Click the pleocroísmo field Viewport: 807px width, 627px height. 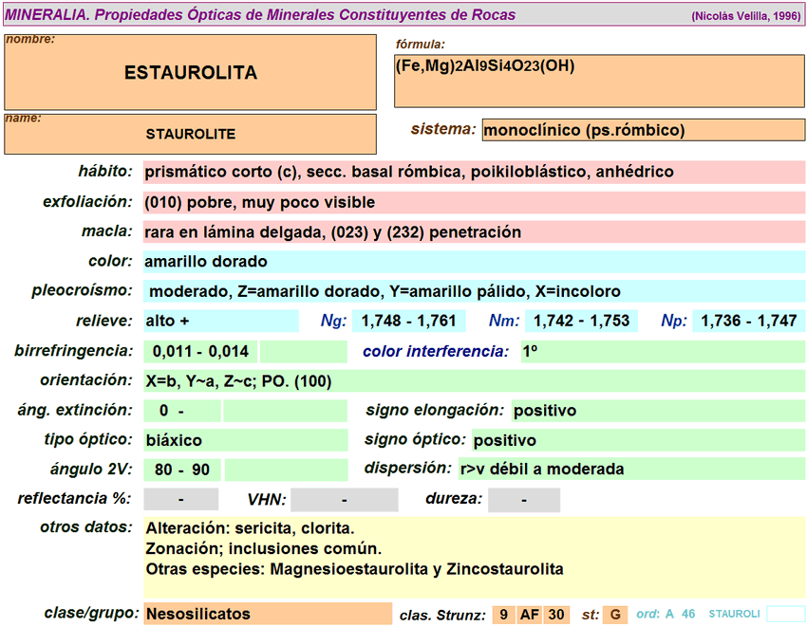click(x=473, y=291)
